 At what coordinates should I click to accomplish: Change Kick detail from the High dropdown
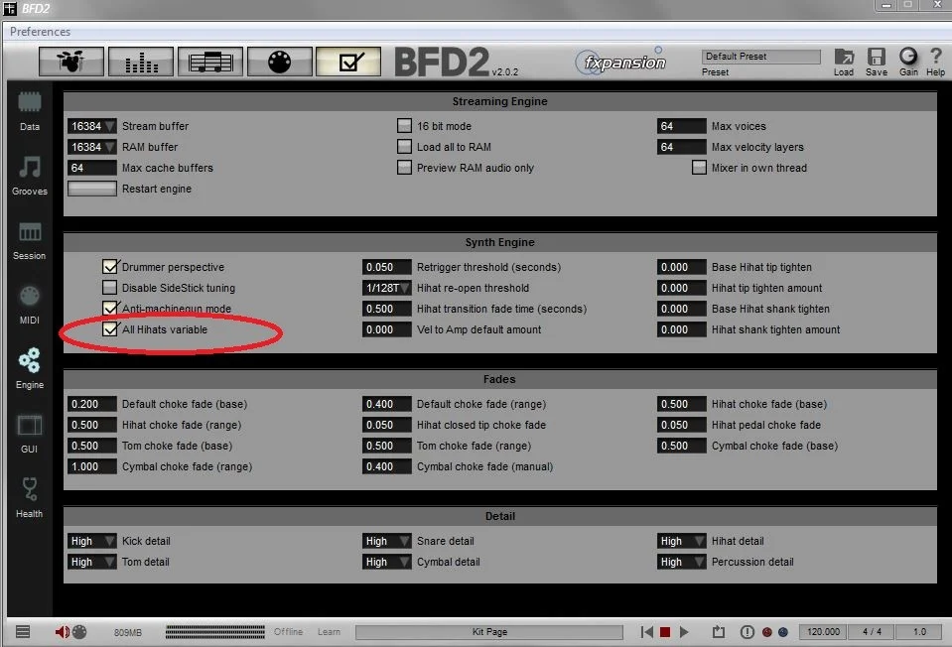[x=91, y=541]
